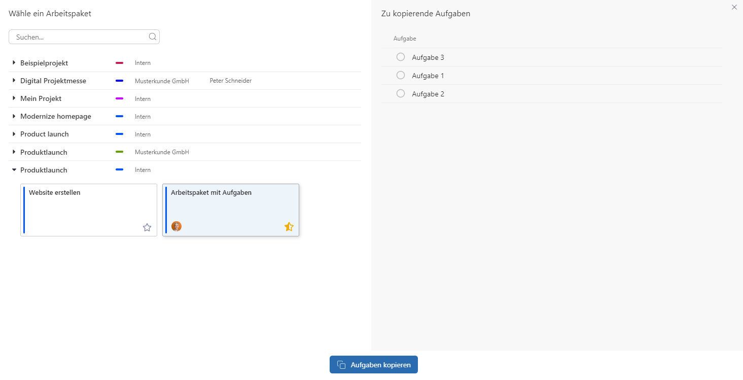Select the Arbeitspaket mit Aufgaben card title

[x=211, y=193]
